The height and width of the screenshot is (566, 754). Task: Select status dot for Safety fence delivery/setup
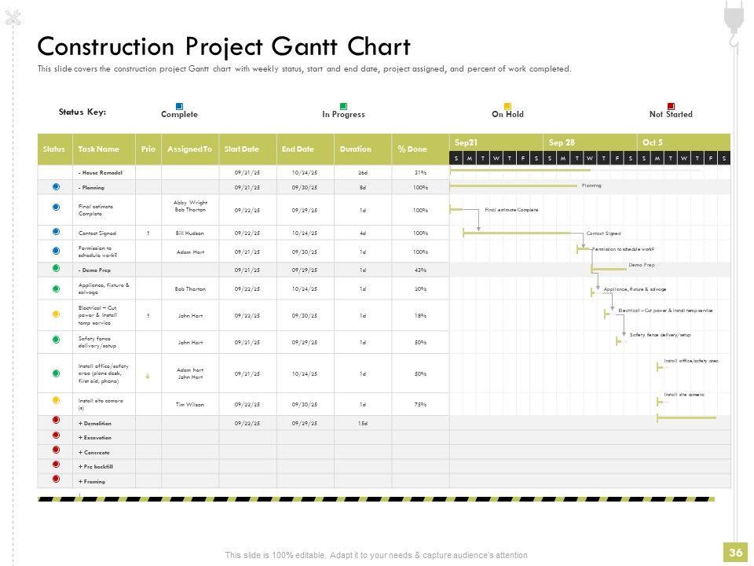pos(56,340)
